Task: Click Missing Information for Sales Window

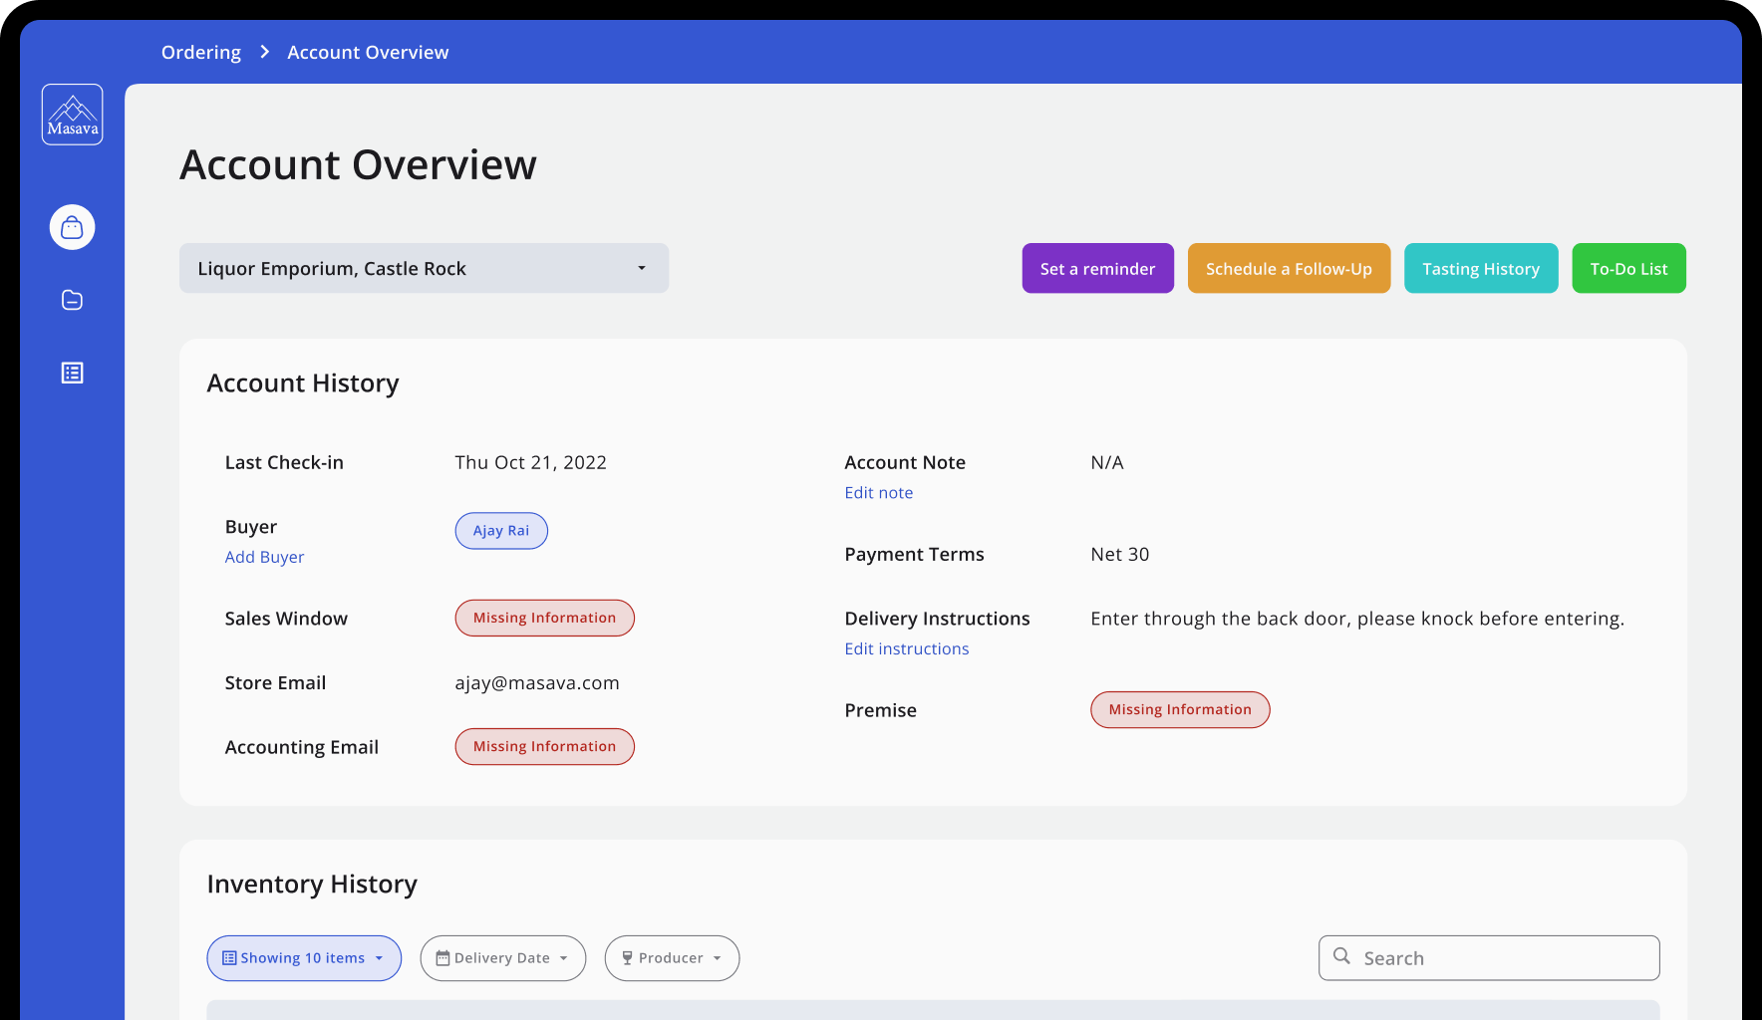Action: tap(544, 618)
